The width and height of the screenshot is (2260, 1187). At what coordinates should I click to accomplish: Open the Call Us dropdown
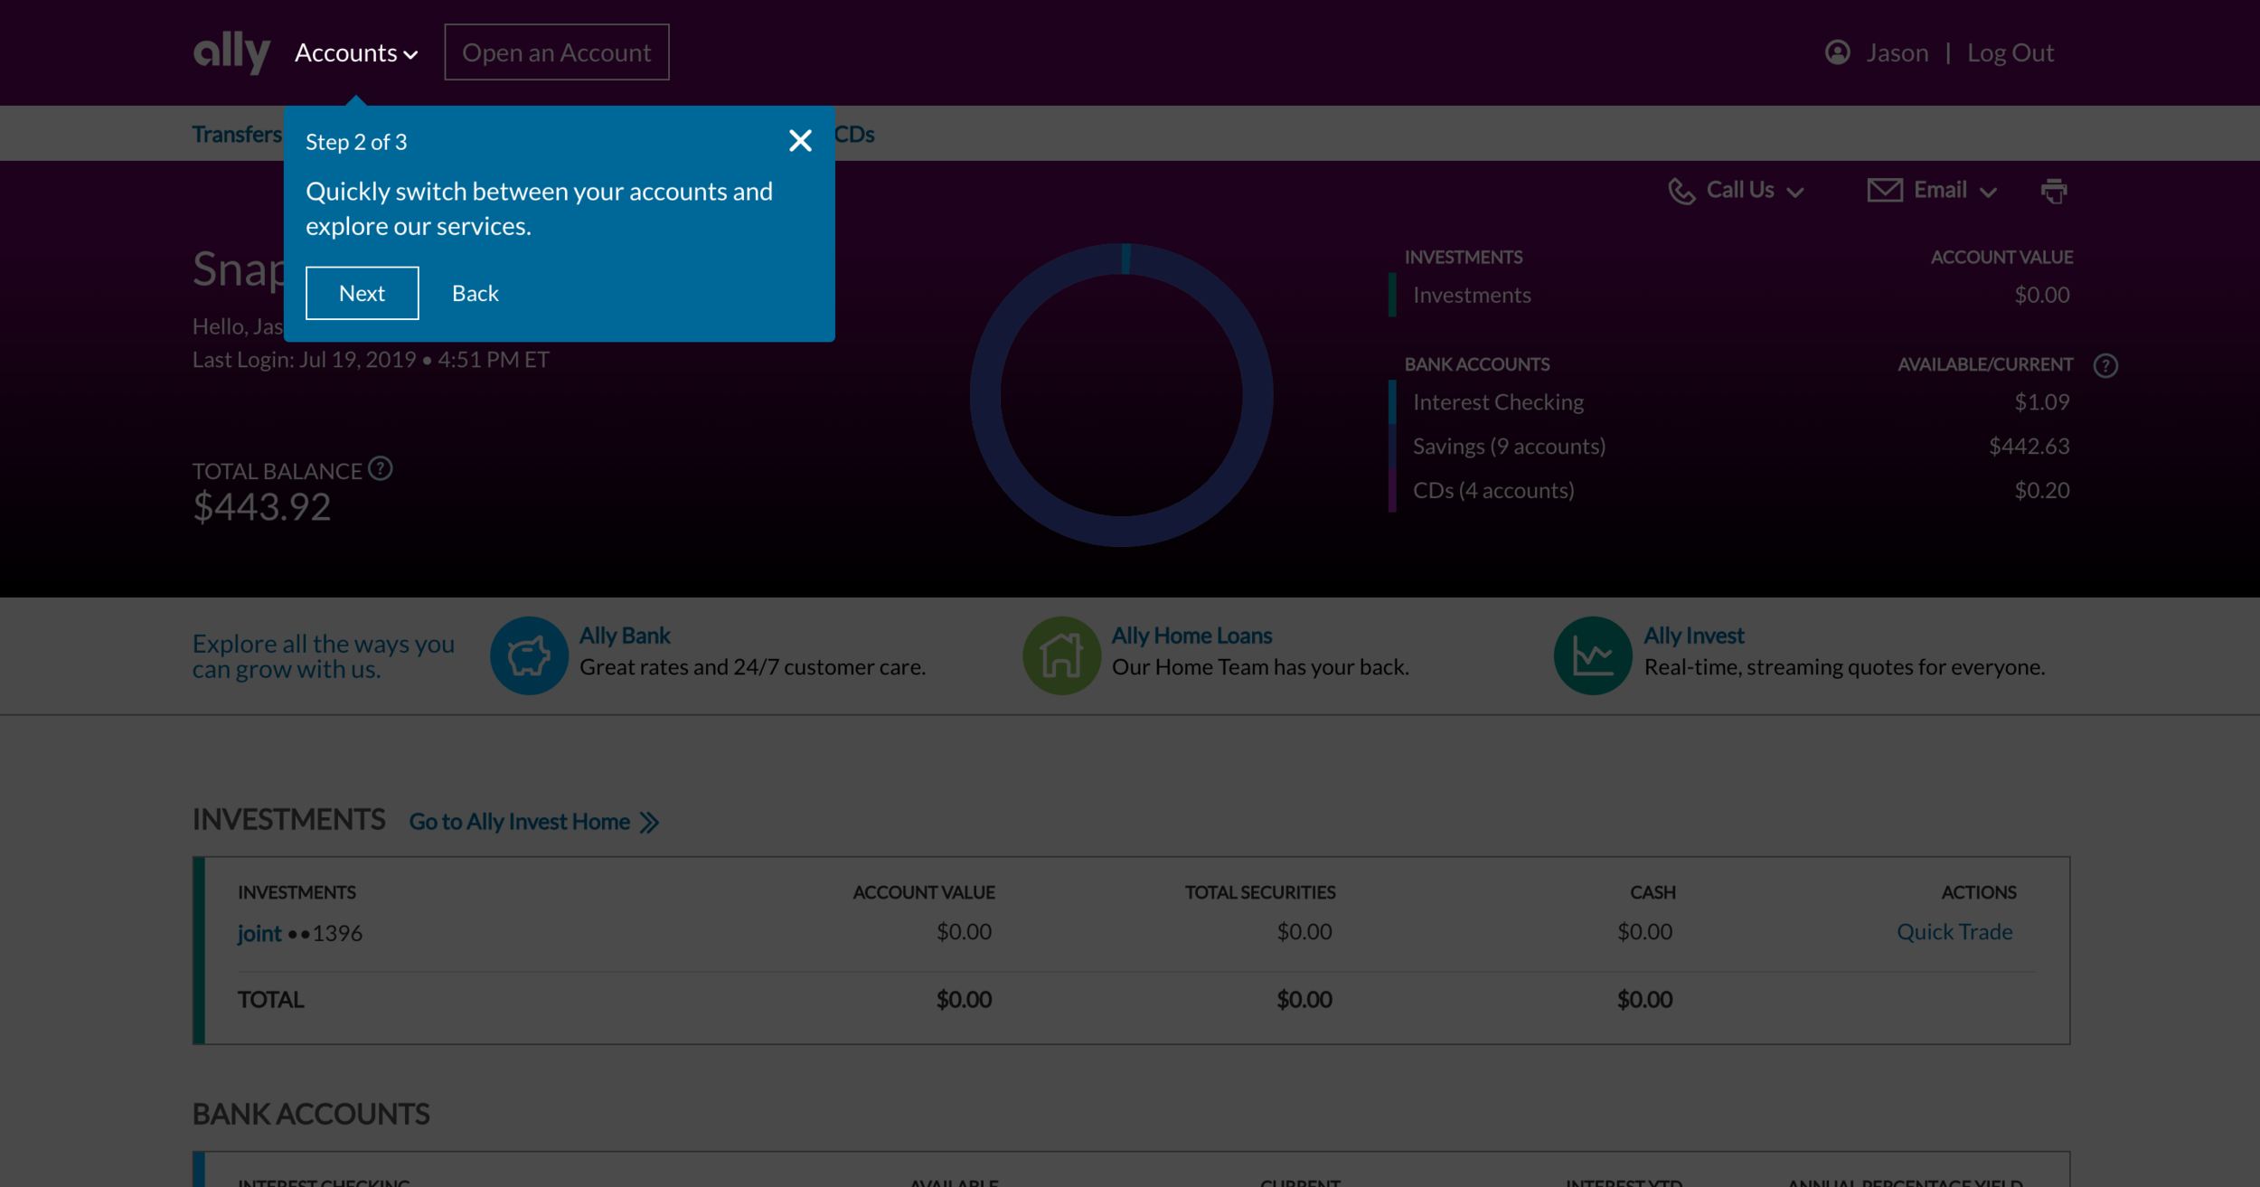pos(1737,191)
